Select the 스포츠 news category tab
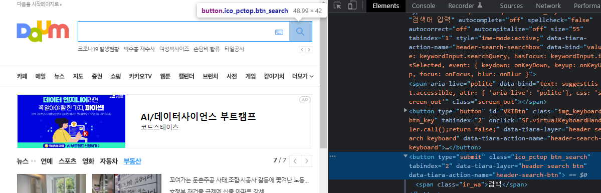 point(68,161)
